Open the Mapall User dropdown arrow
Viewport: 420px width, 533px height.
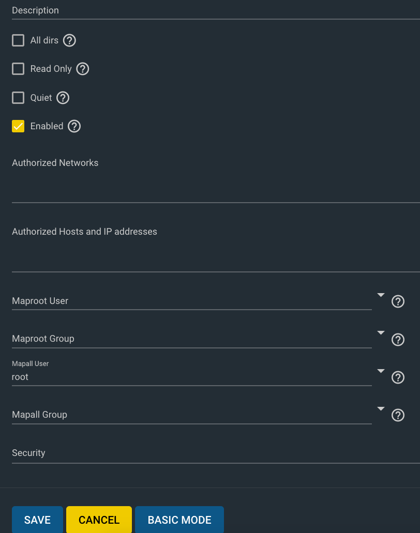381,371
